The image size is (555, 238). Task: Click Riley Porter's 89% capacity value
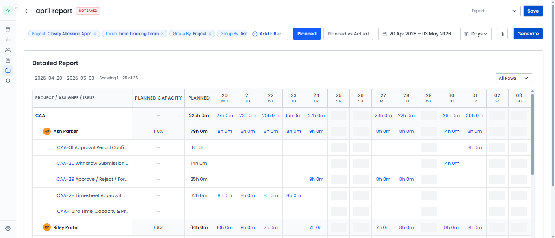158,227
